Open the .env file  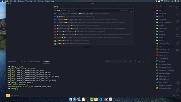161,46
